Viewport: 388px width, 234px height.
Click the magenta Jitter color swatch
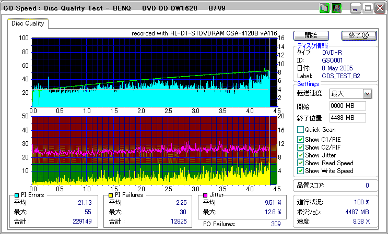[205, 195]
